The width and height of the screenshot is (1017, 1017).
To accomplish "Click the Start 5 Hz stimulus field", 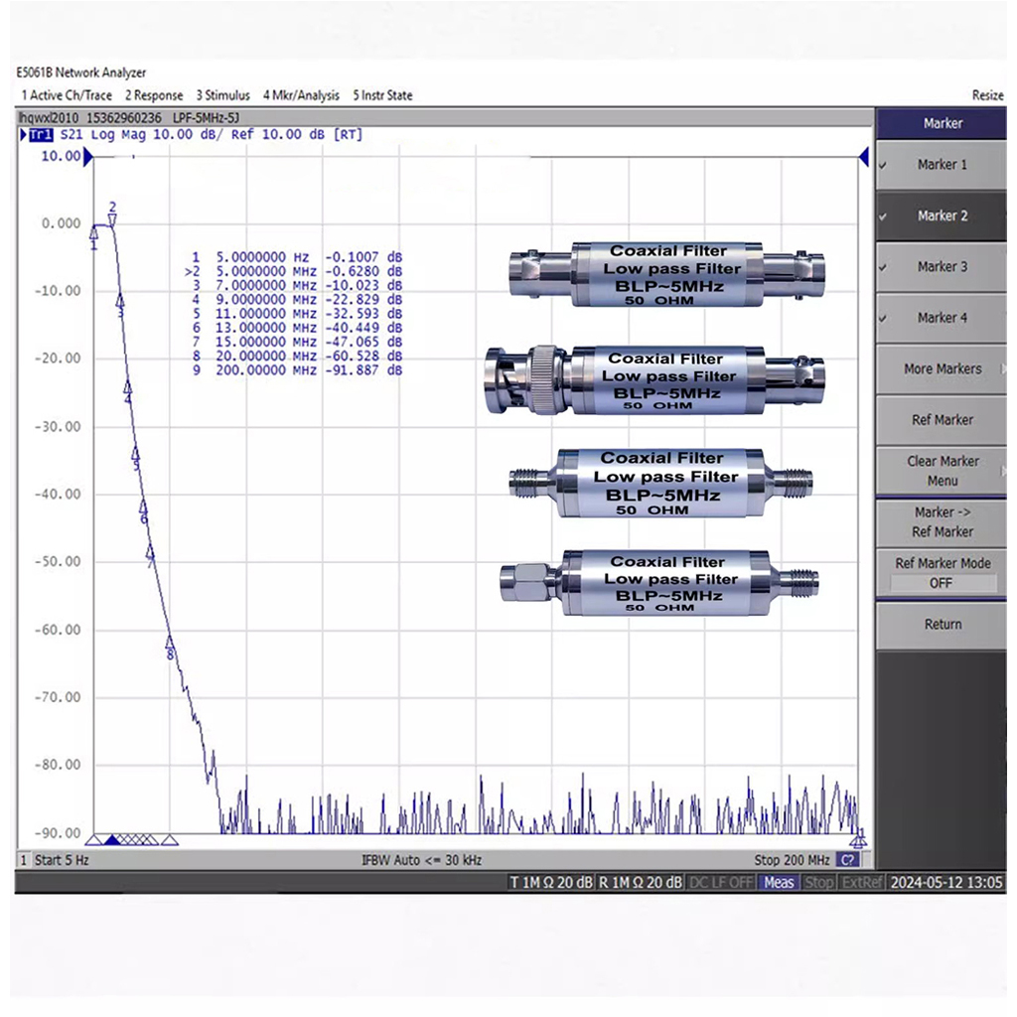I will tap(62, 860).
